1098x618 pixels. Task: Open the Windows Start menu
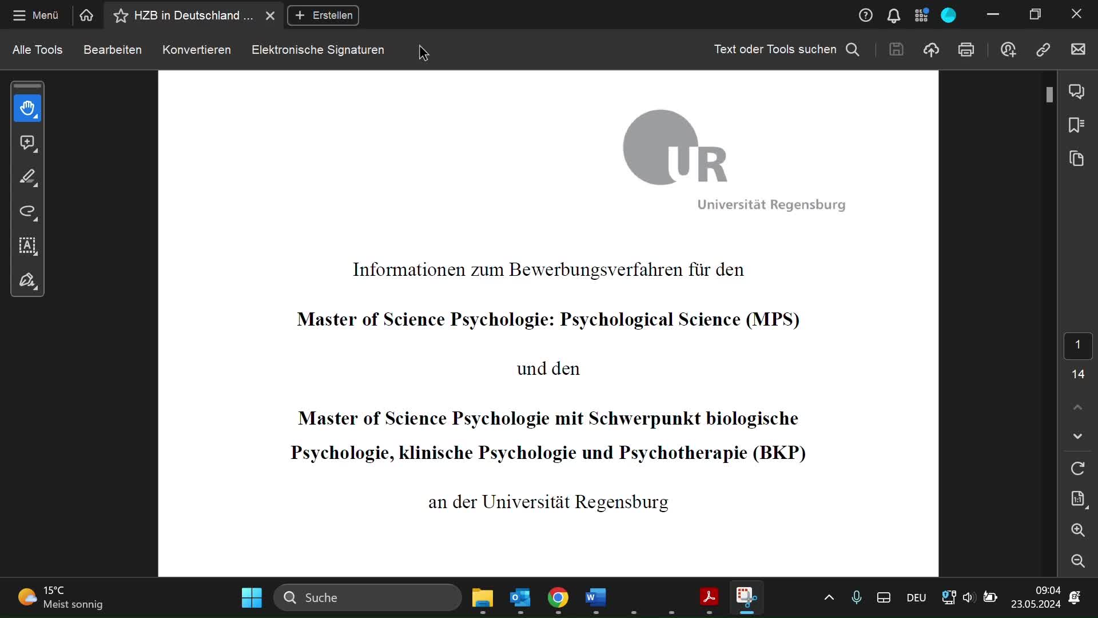[x=252, y=597]
